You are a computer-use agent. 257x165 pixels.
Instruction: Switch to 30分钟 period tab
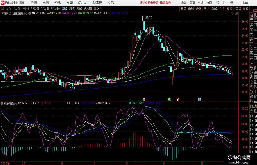[45, 8]
